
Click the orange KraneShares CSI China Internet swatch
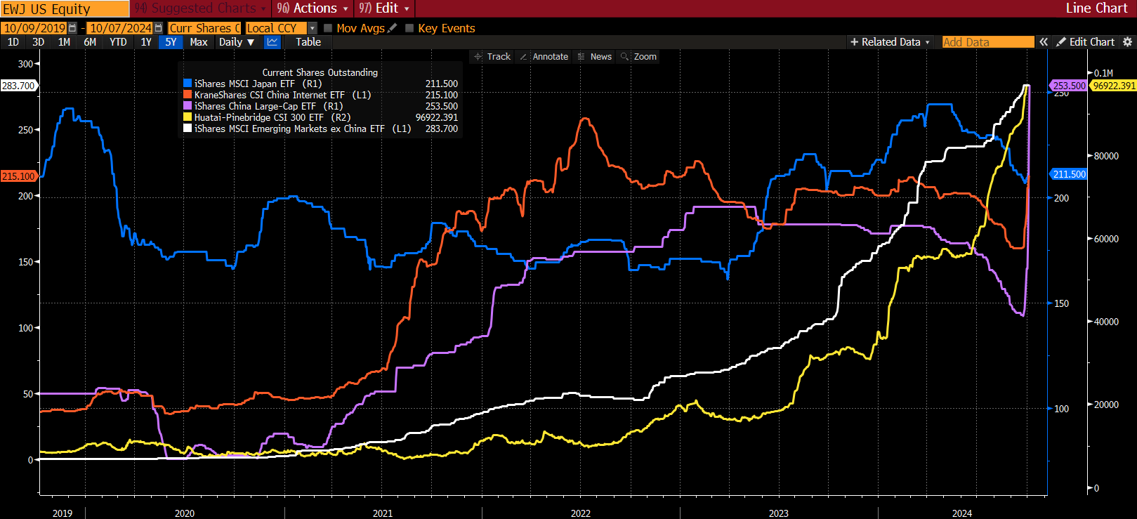tap(188, 95)
